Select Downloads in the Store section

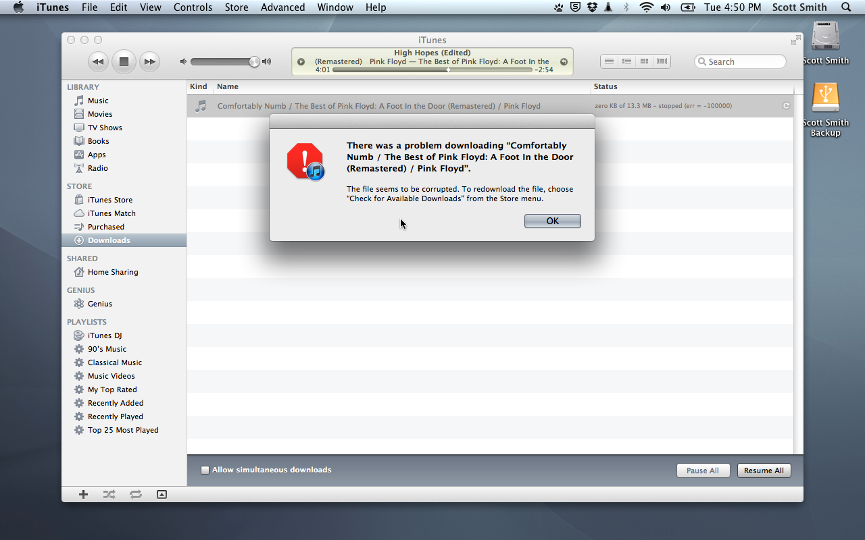click(x=124, y=240)
